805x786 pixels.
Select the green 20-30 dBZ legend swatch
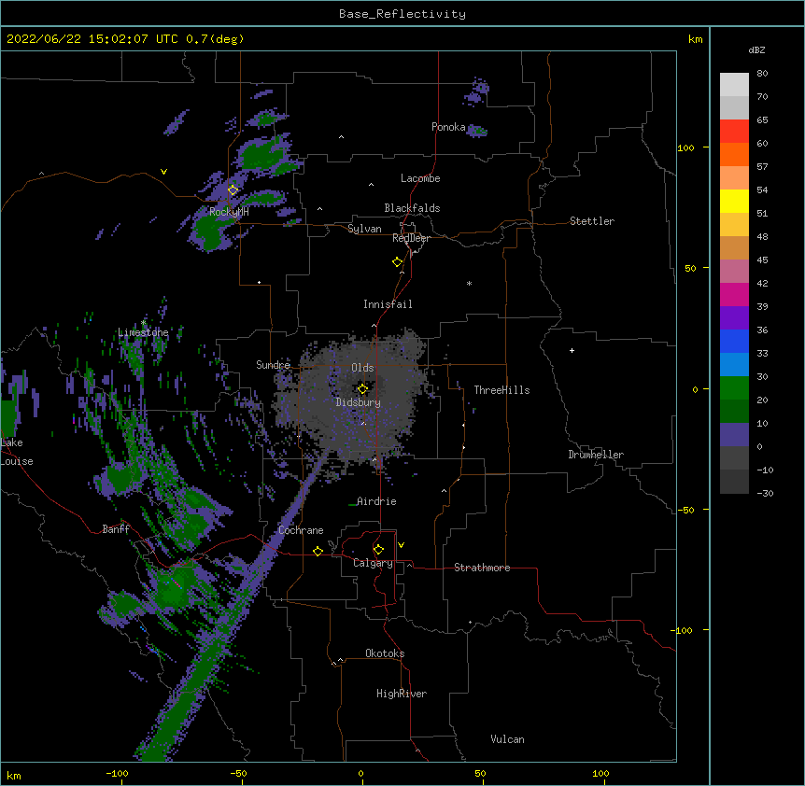[734, 388]
